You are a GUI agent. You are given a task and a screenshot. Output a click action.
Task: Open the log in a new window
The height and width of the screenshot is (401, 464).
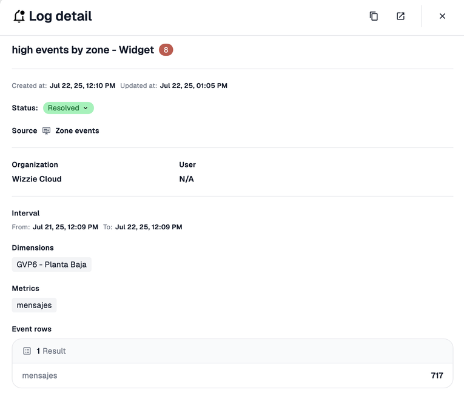(x=400, y=16)
